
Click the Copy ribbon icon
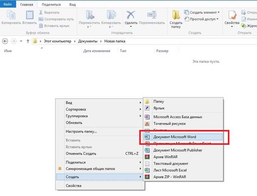click(x=11, y=15)
